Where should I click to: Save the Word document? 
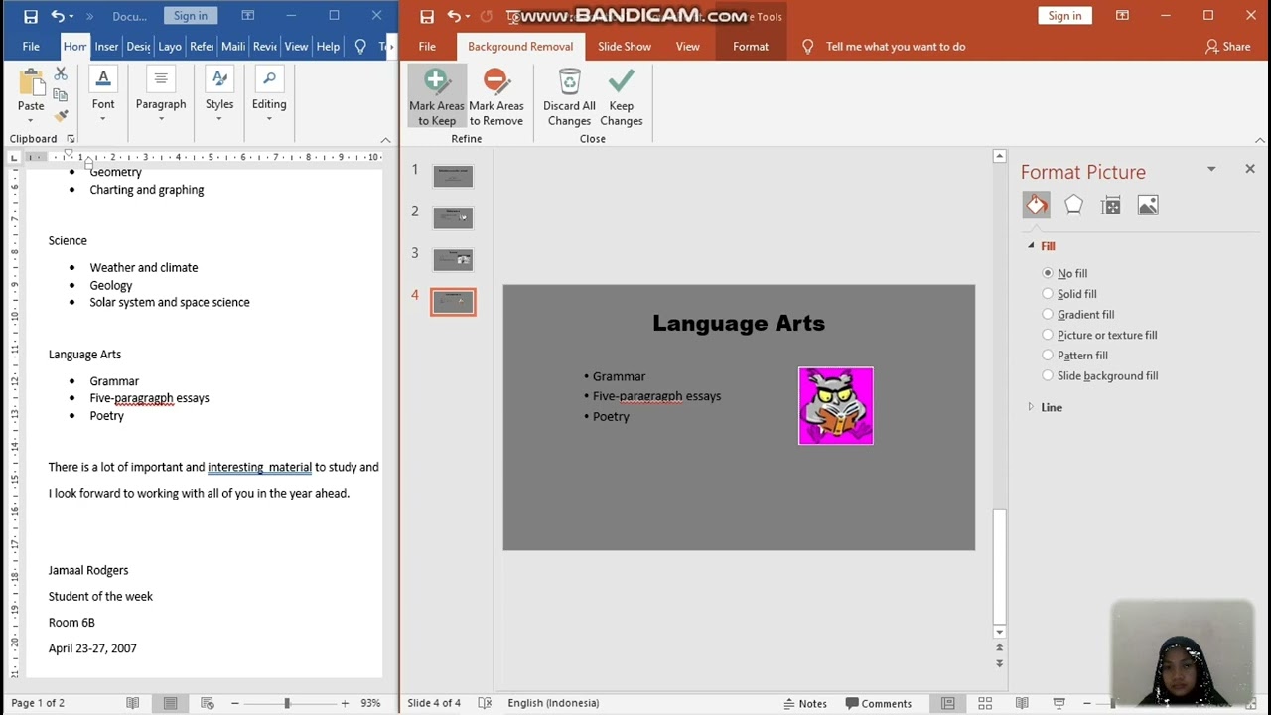30,16
